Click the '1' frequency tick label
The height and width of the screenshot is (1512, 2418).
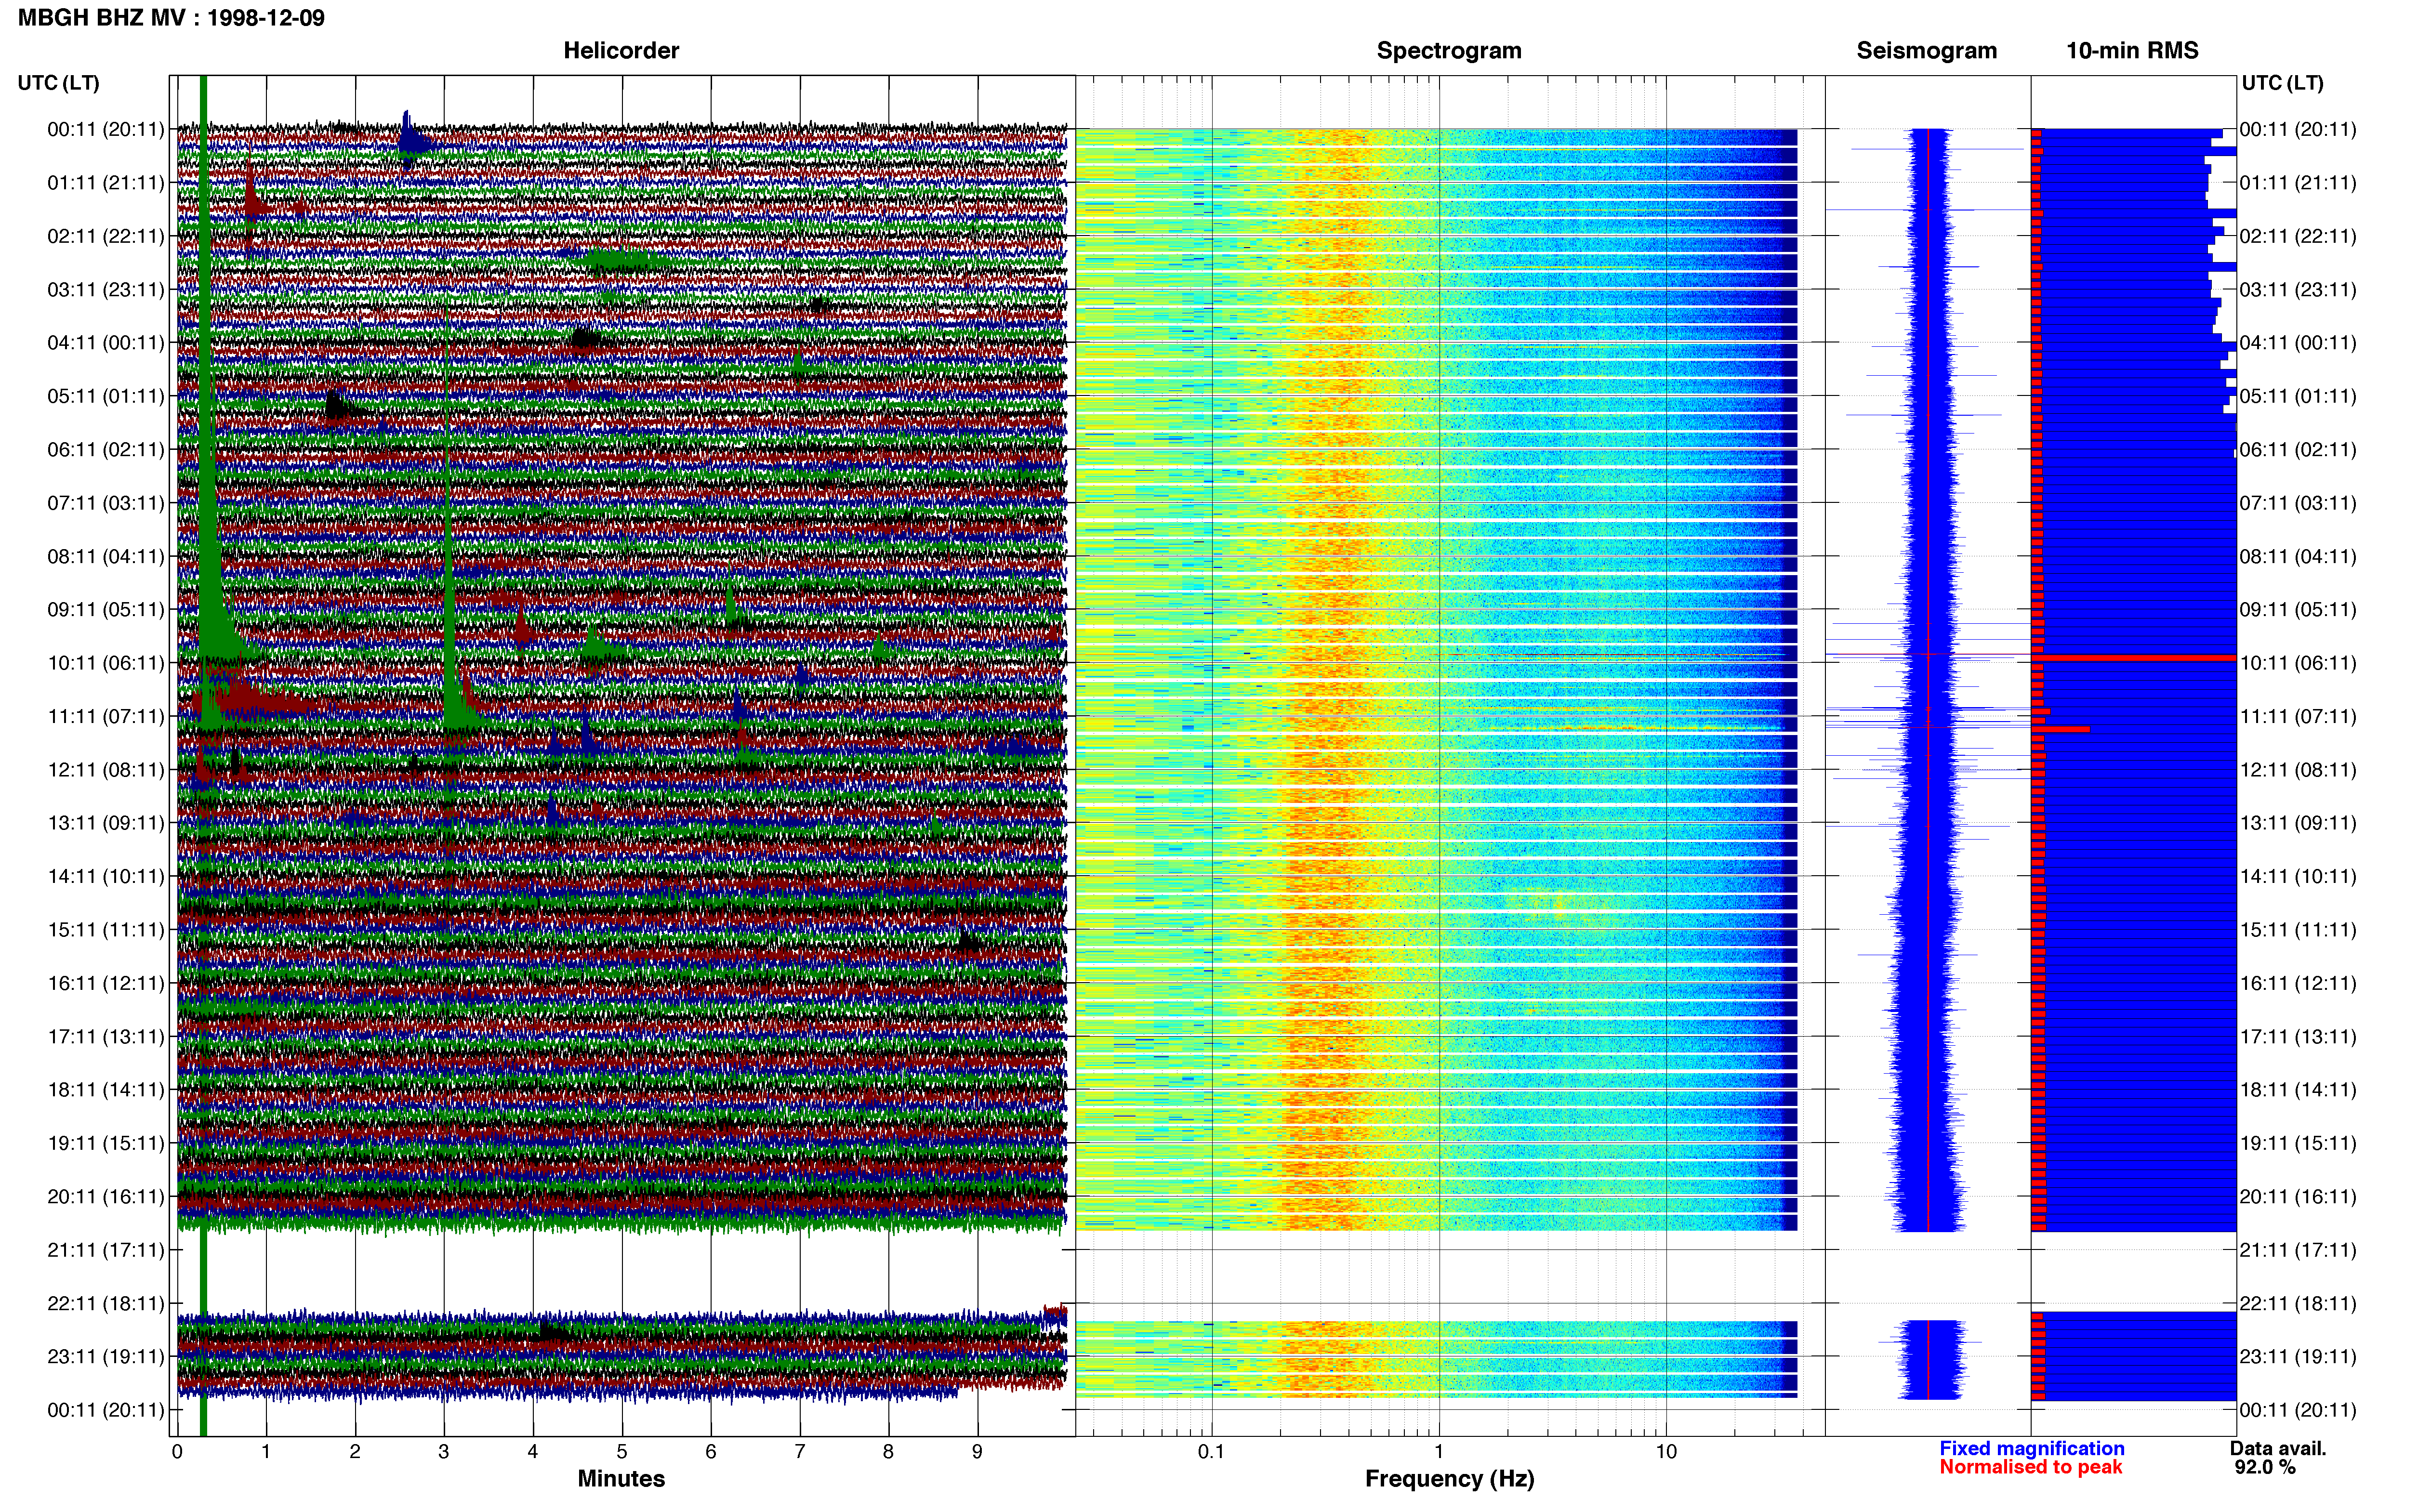[x=1439, y=1452]
